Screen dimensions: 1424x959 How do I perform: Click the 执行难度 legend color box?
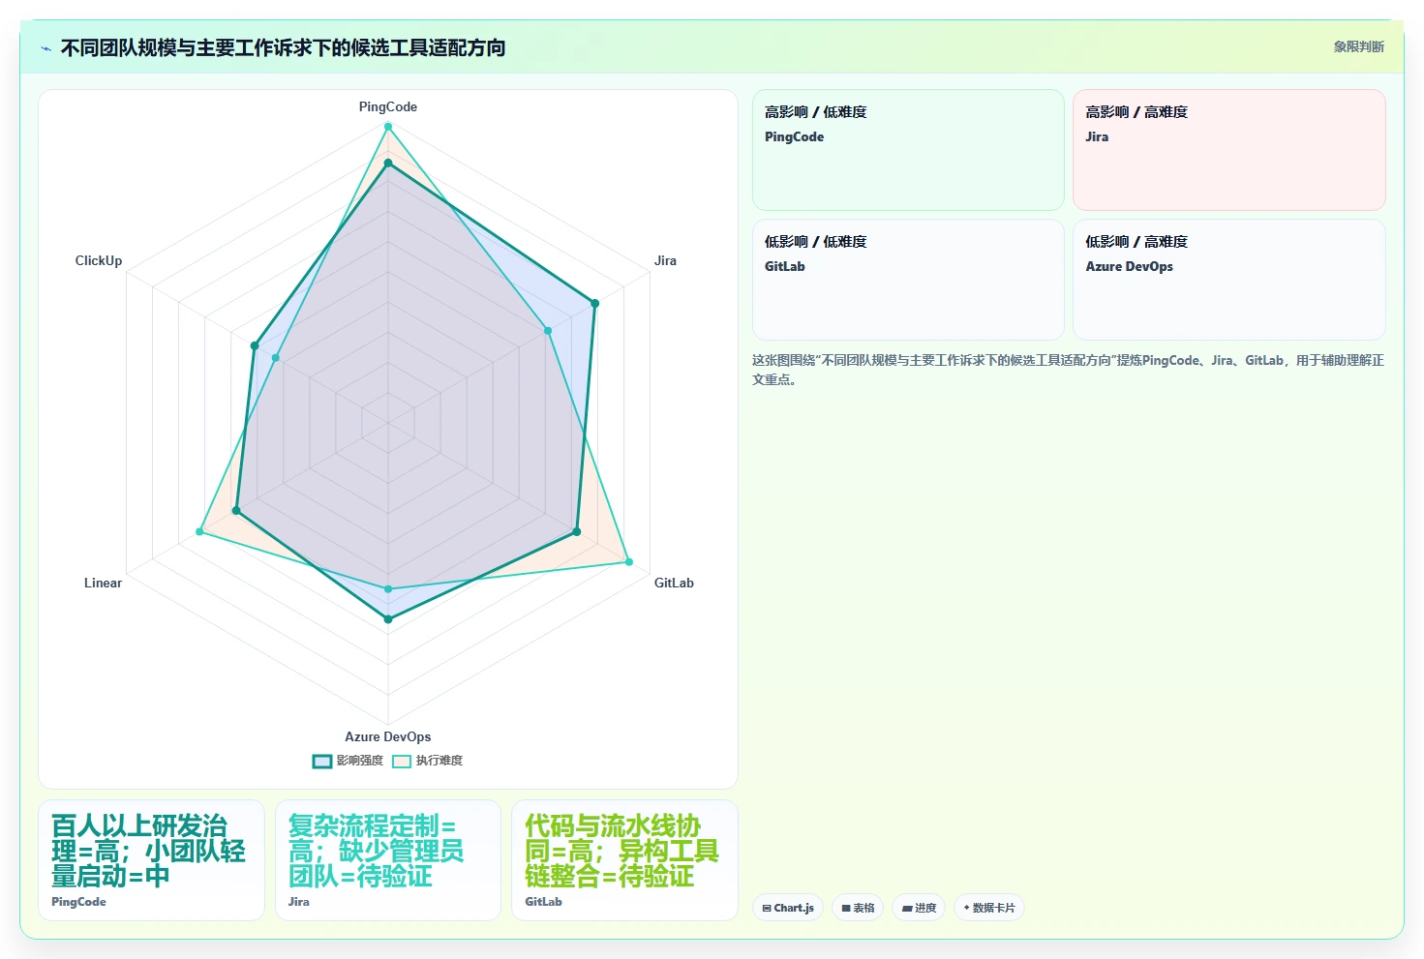point(402,761)
